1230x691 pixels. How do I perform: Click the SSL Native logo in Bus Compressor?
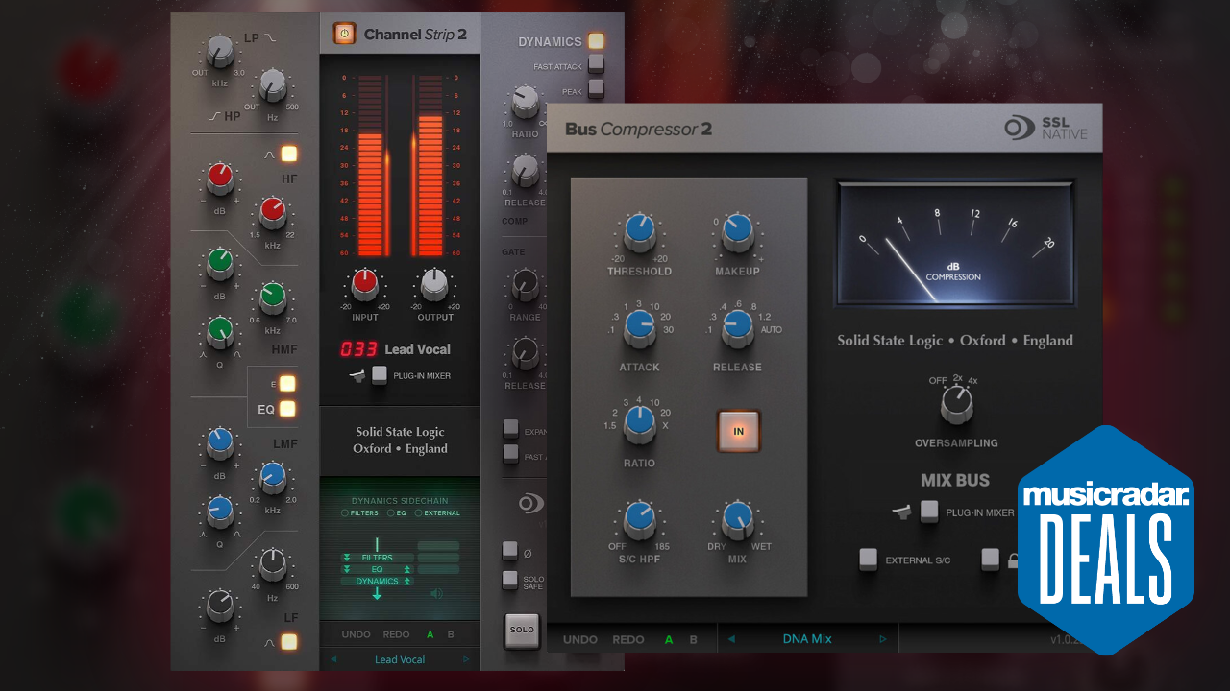(1045, 129)
